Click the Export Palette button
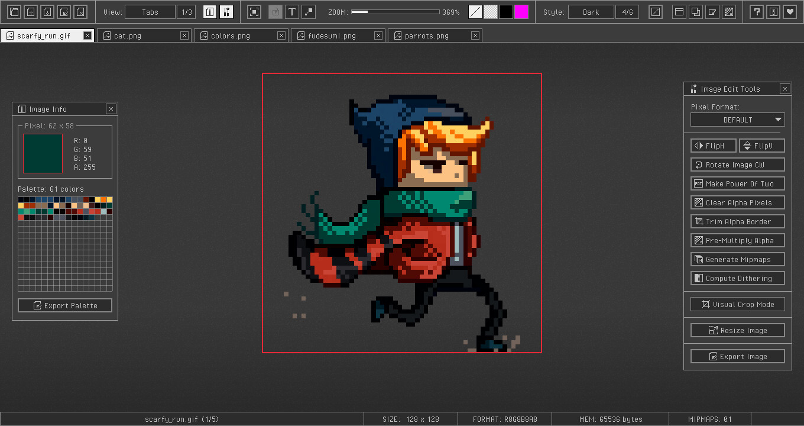 65,305
